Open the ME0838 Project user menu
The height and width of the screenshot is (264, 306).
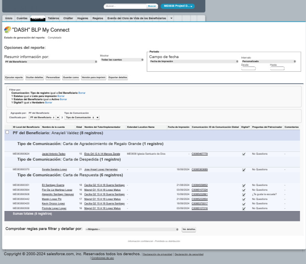click(x=178, y=6)
